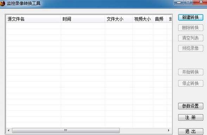Click the 新建转换 button

tap(190, 18)
